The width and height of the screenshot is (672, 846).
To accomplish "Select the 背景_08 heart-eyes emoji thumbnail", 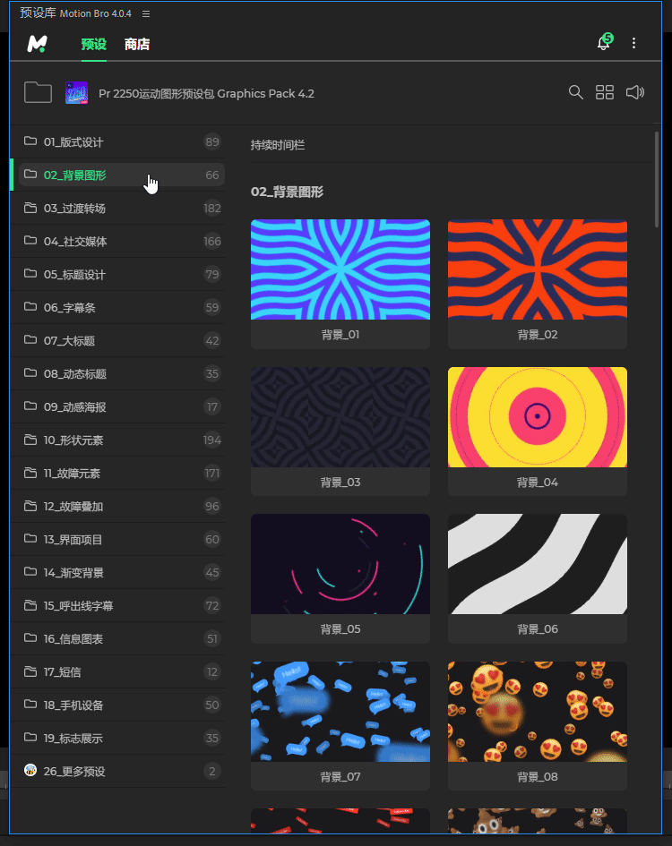I will tap(538, 712).
